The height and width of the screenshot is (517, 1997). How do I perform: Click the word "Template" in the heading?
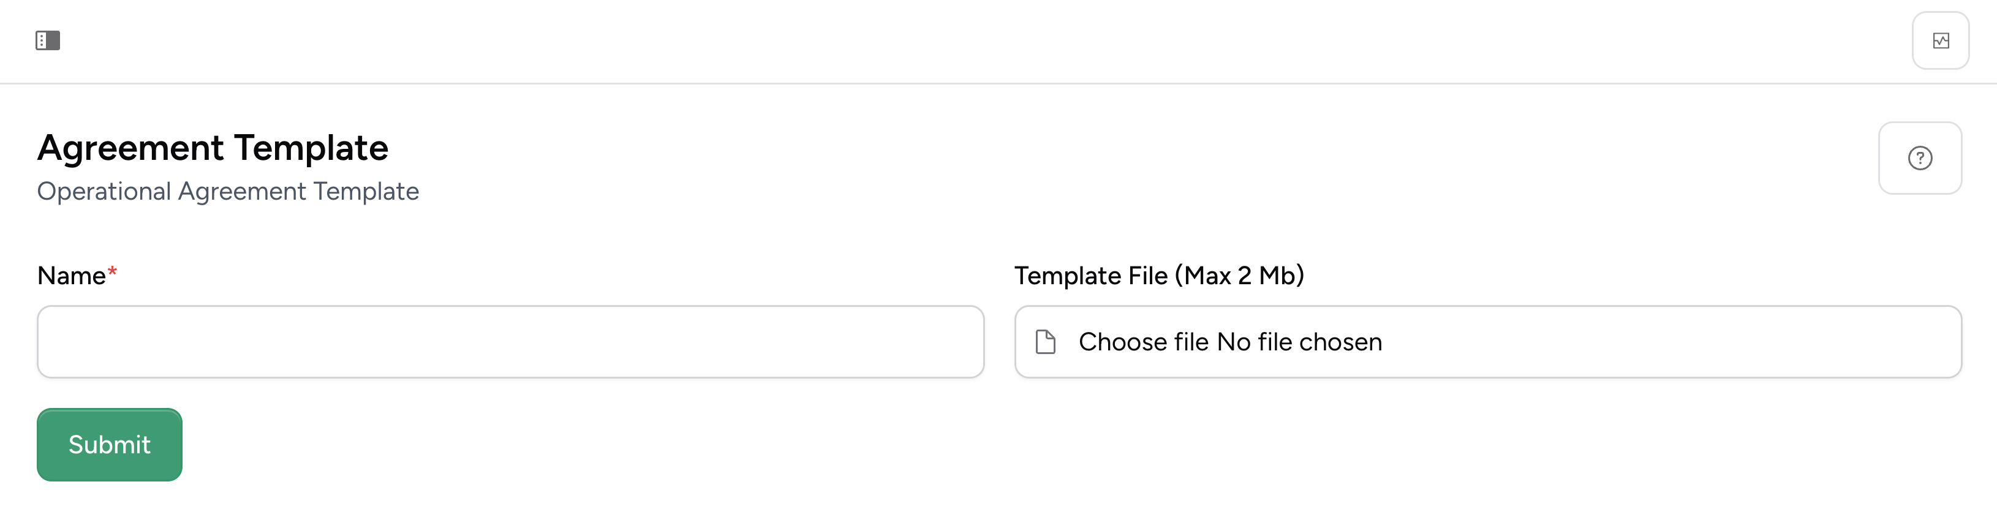[x=311, y=148]
